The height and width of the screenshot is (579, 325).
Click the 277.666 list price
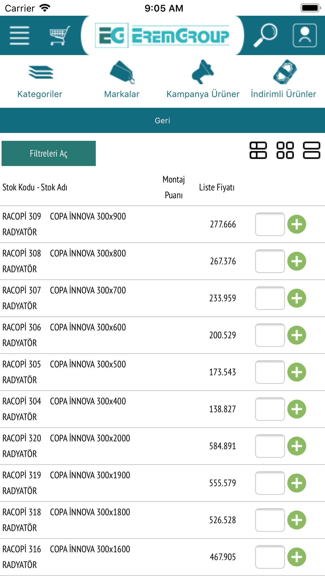click(x=223, y=224)
